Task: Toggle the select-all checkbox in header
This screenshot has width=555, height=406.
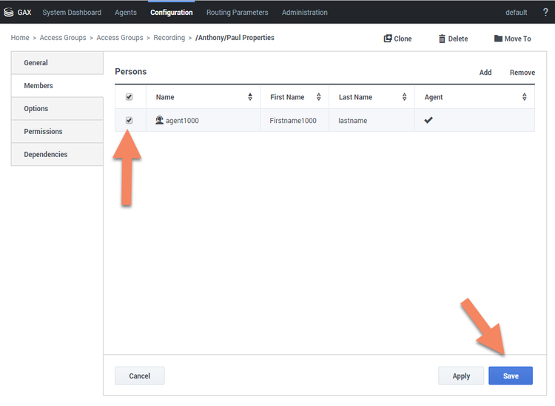Action: [129, 97]
